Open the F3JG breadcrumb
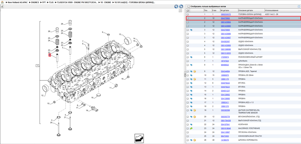The height and width of the screenshot is (144, 301). coord(51,2)
